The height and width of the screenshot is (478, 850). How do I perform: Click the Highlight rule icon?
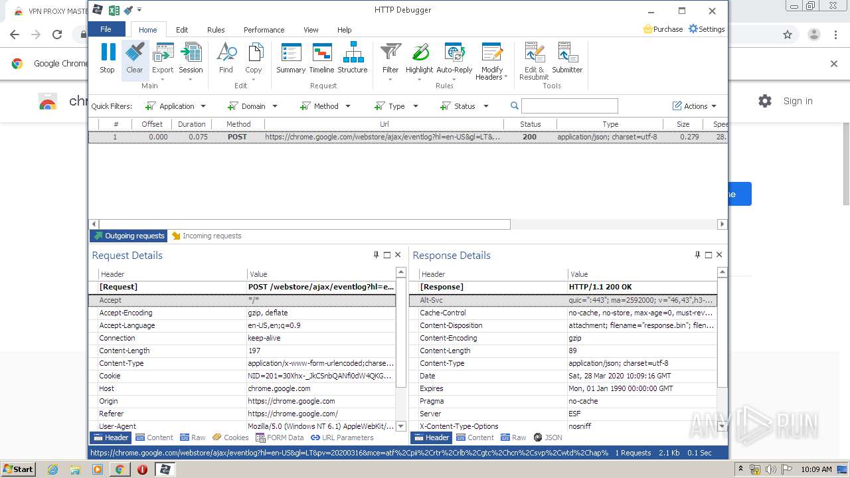point(420,52)
